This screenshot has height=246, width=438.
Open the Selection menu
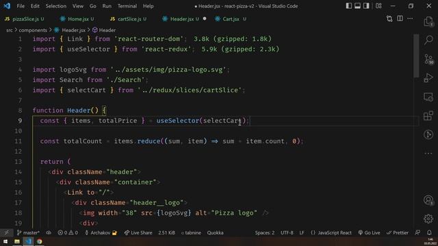56,6
